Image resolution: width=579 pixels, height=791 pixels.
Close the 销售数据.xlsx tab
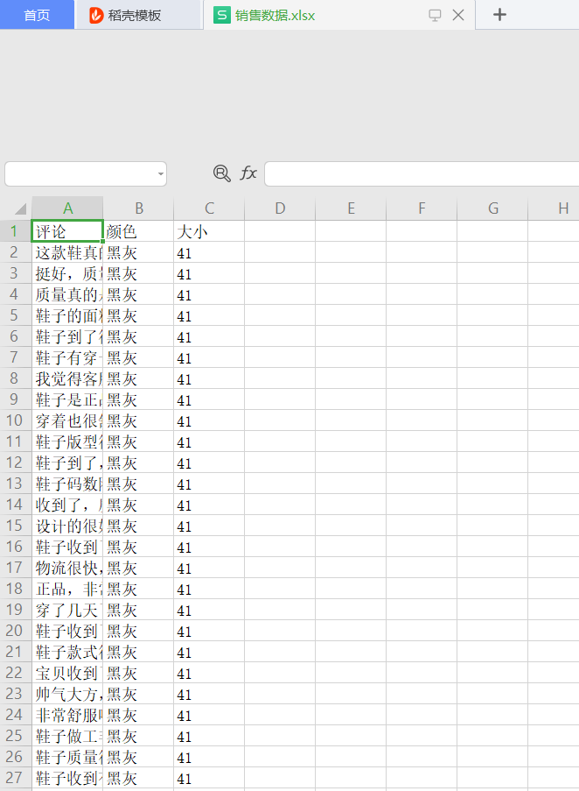click(458, 15)
